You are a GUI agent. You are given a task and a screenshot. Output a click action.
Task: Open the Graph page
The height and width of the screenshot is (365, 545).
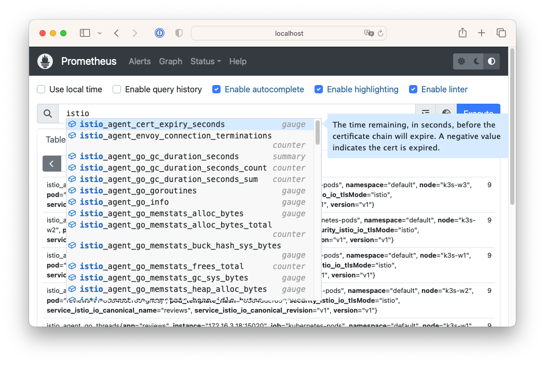click(x=171, y=62)
